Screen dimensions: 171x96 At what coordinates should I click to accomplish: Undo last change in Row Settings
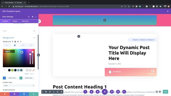(x=14, y=94)
